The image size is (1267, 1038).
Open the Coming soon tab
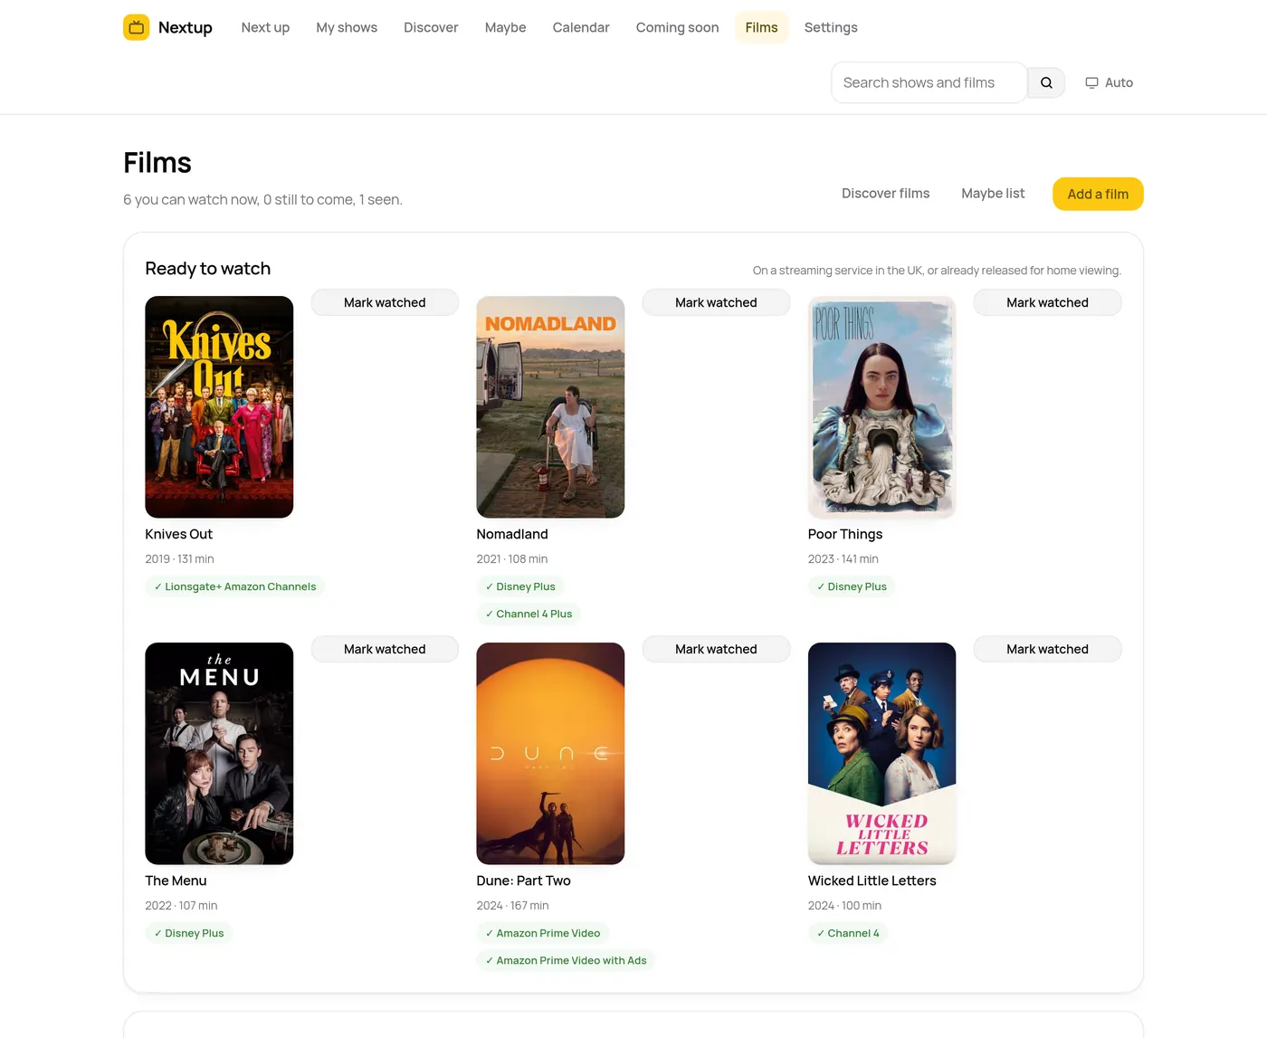677,27
